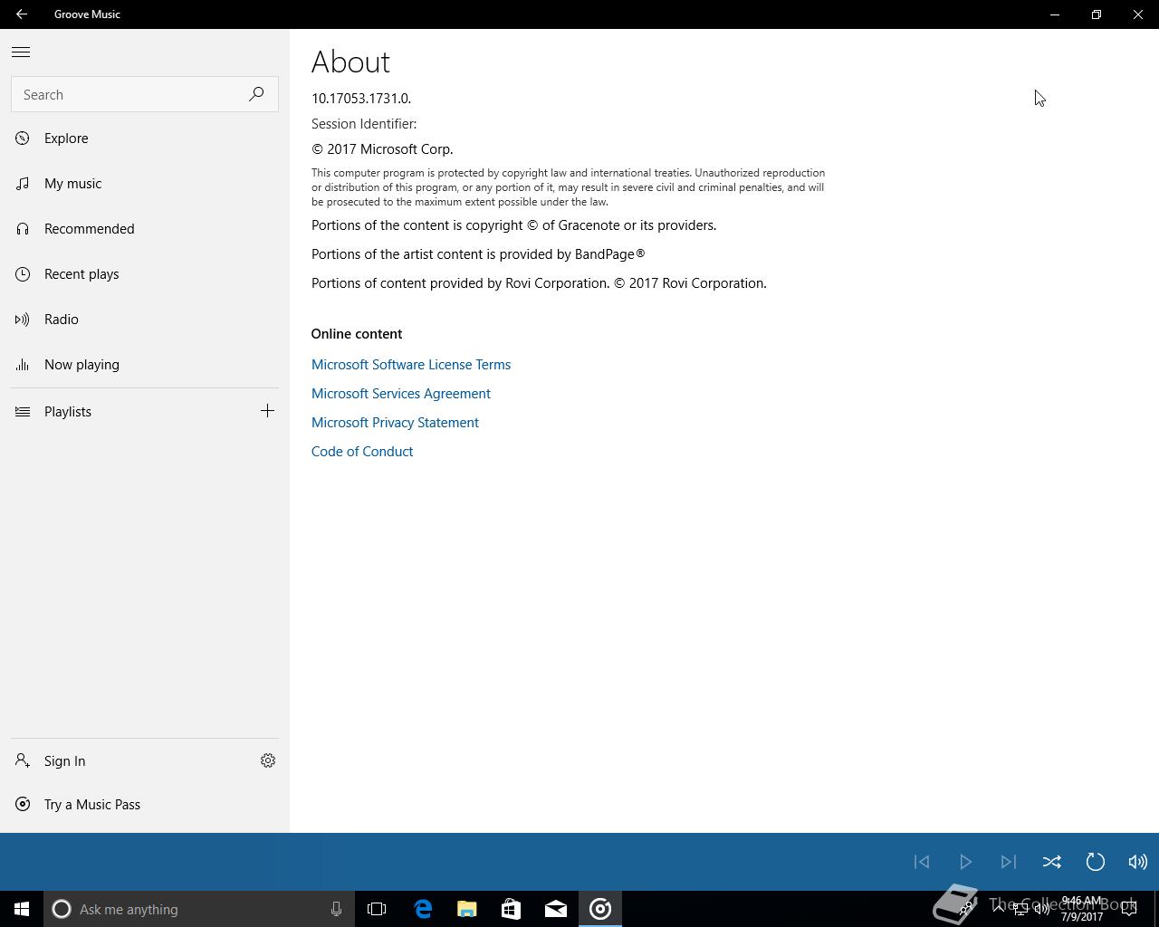Click Groove Music taskbar icon
This screenshot has height=927, width=1159.
coord(600,909)
